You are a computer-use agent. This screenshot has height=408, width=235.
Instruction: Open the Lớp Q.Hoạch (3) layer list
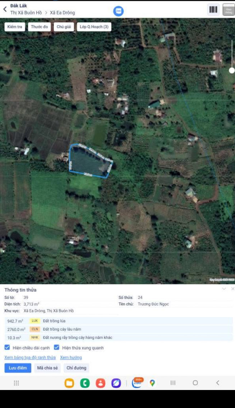[94, 27]
